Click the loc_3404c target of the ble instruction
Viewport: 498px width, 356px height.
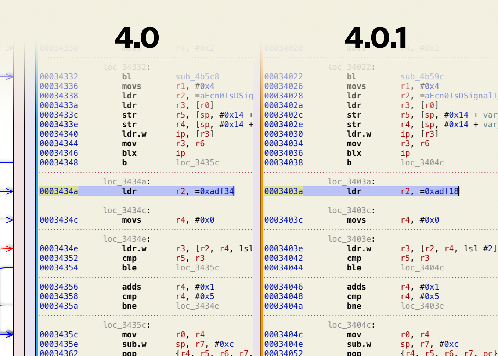(x=422, y=268)
